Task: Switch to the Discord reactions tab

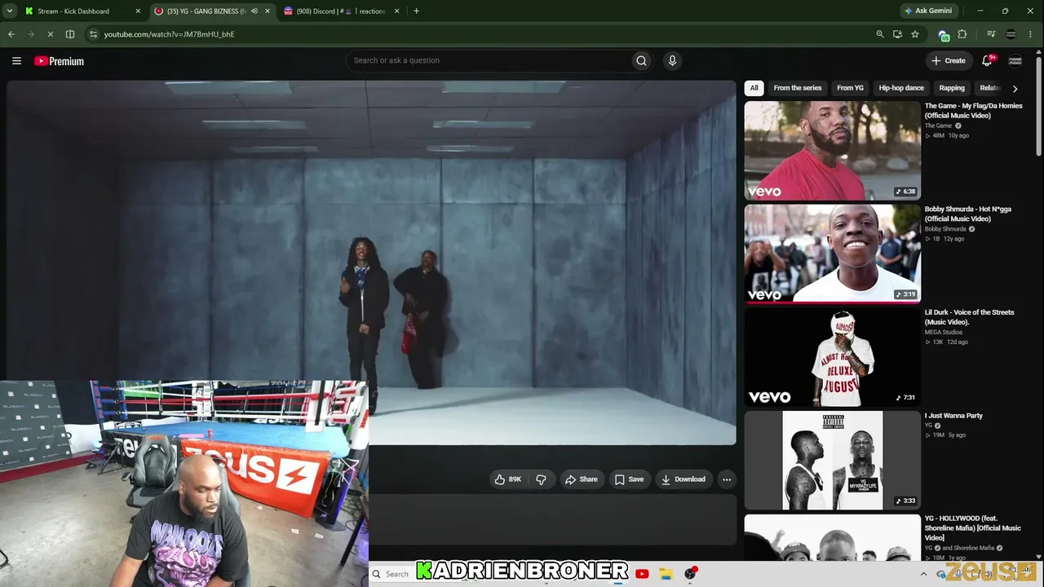Action: click(343, 11)
